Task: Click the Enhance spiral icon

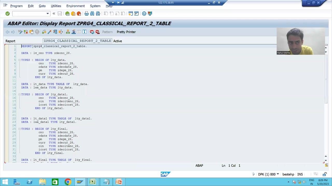Action: (37, 32)
